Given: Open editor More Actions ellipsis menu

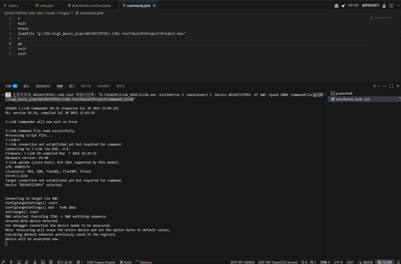Looking at the screenshot, I should 398,6.
